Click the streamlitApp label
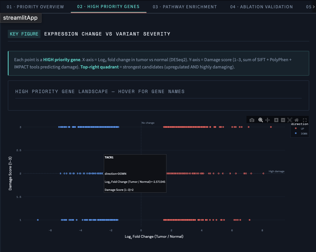The height and width of the screenshot is (252, 316). (x=20, y=18)
